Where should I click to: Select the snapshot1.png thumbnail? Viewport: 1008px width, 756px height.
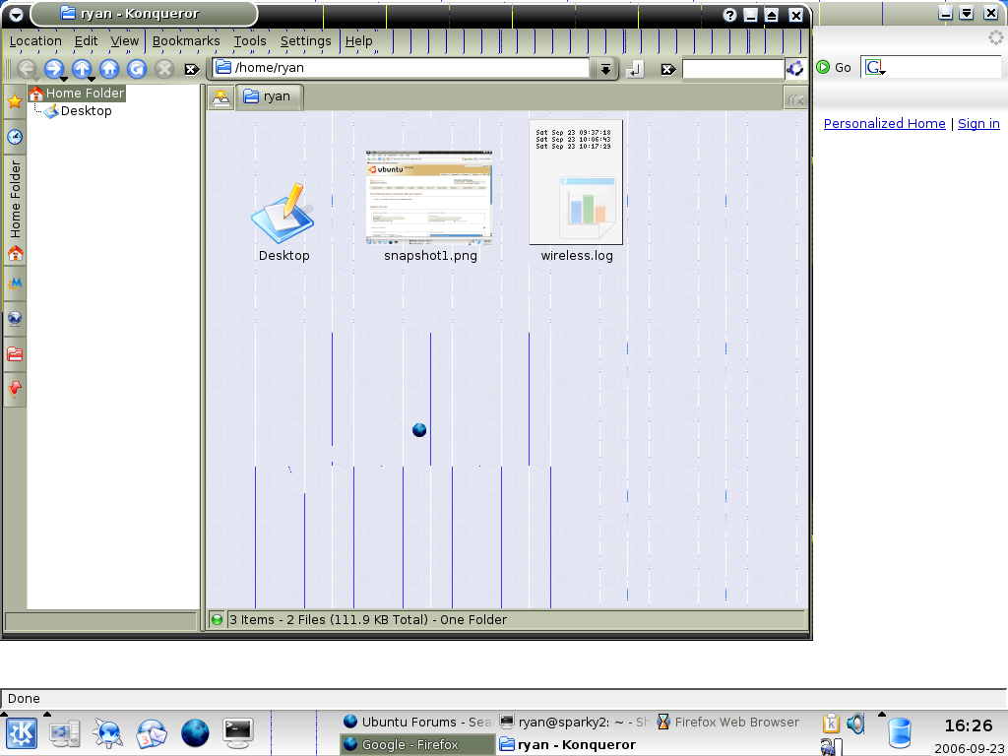tap(428, 197)
